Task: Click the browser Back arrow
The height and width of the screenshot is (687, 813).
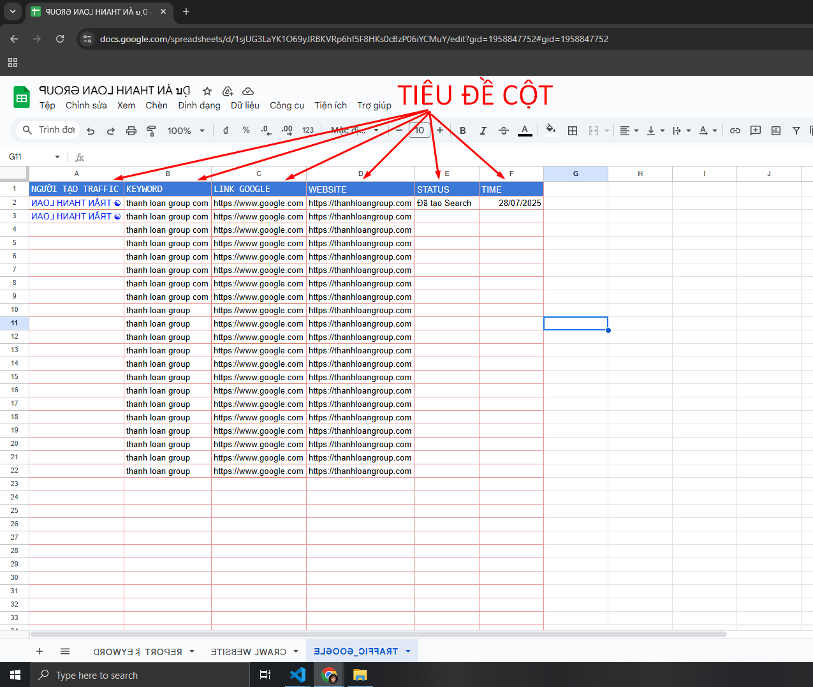Action: (x=14, y=39)
